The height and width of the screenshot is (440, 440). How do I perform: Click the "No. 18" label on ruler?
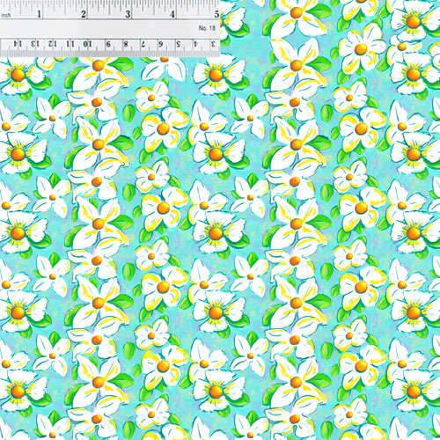pos(207,28)
